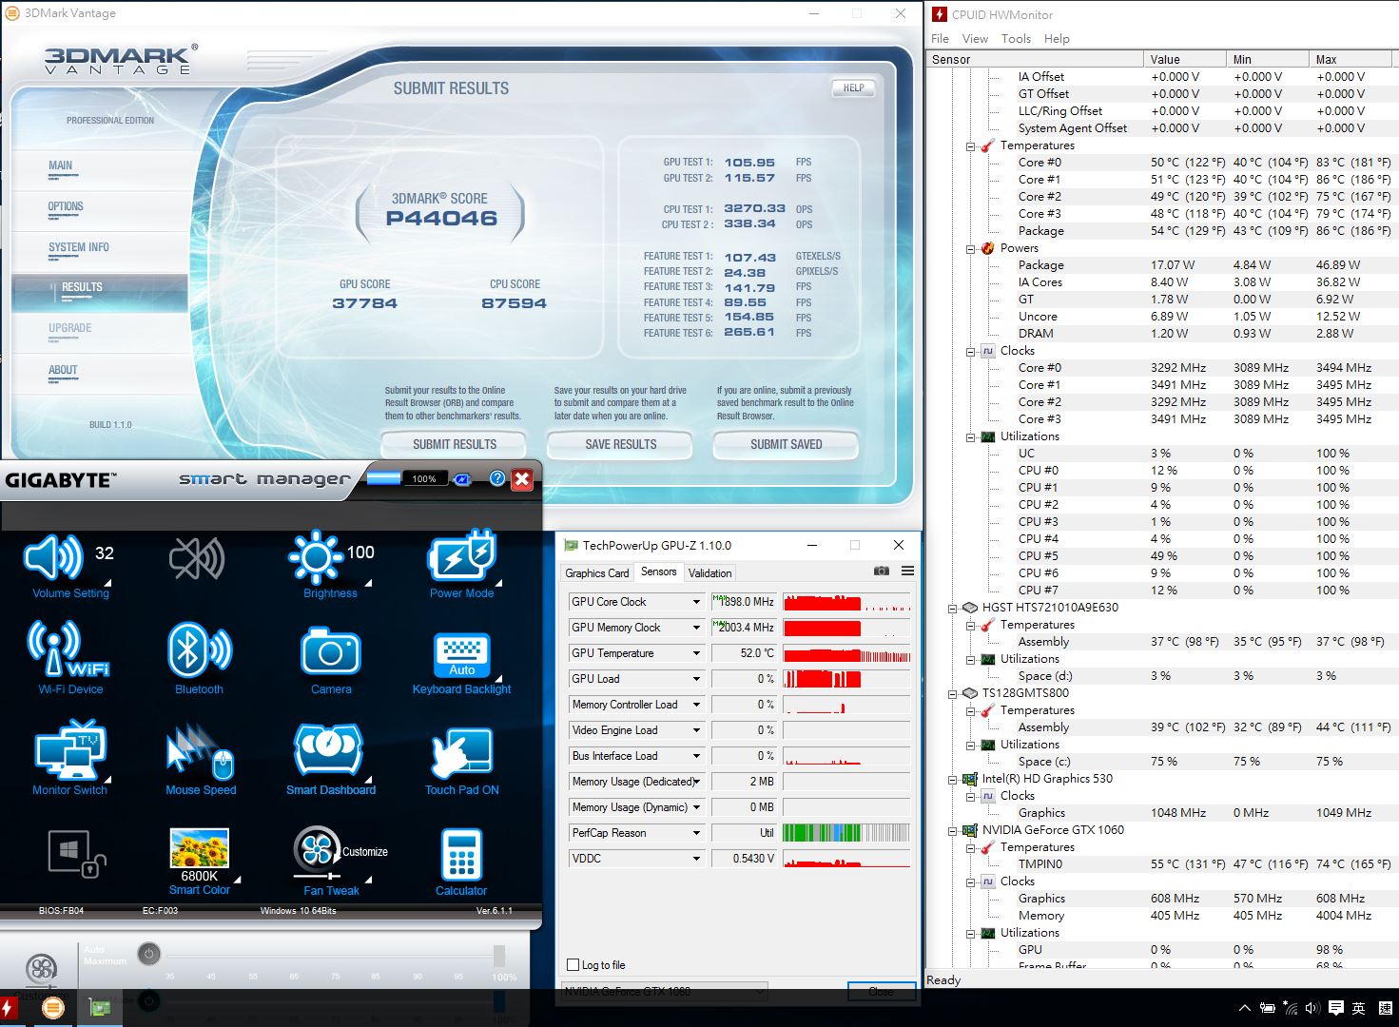This screenshot has width=1399, height=1027.
Task: Click the SUBMIT SAVED button
Action: (787, 444)
